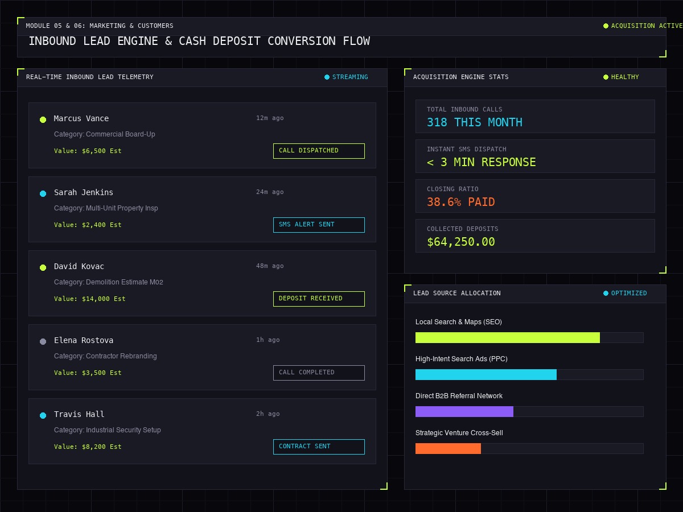Click the High-Intent Search Ads (PPC) label
This screenshot has height=512, width=683.
click(x=462, y=359)
